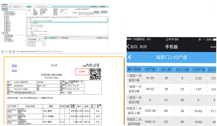Image resolution: width=217 pixels, height=126 pixels.
Task: Click the code editor scroll-down arrow
Action: tap(108, 34)
